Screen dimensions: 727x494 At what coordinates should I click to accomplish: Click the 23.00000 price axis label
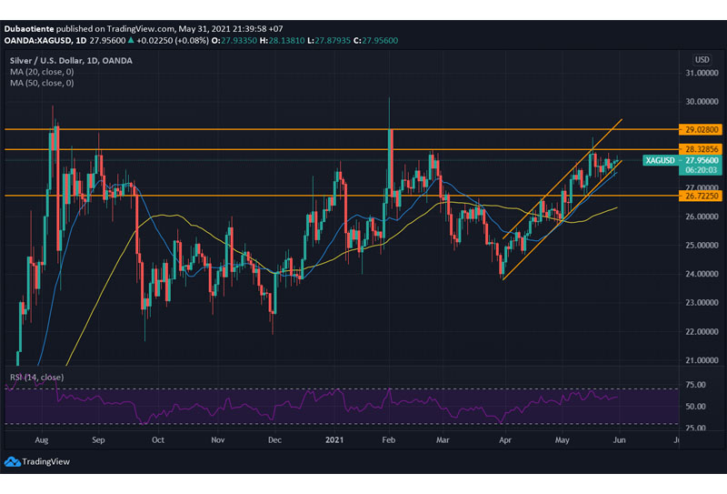coord(702,303)
